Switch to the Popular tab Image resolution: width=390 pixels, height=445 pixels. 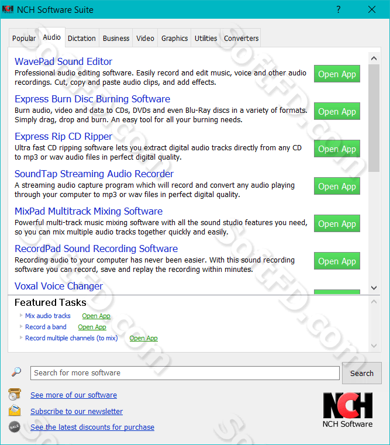tap(24, 39)
